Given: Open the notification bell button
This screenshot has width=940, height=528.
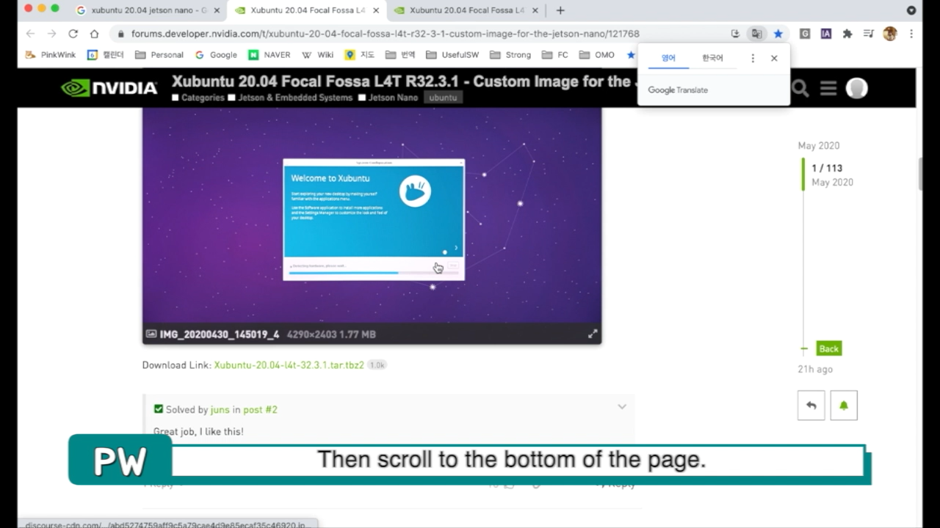Looking at the screenshot, I should 844,406.
